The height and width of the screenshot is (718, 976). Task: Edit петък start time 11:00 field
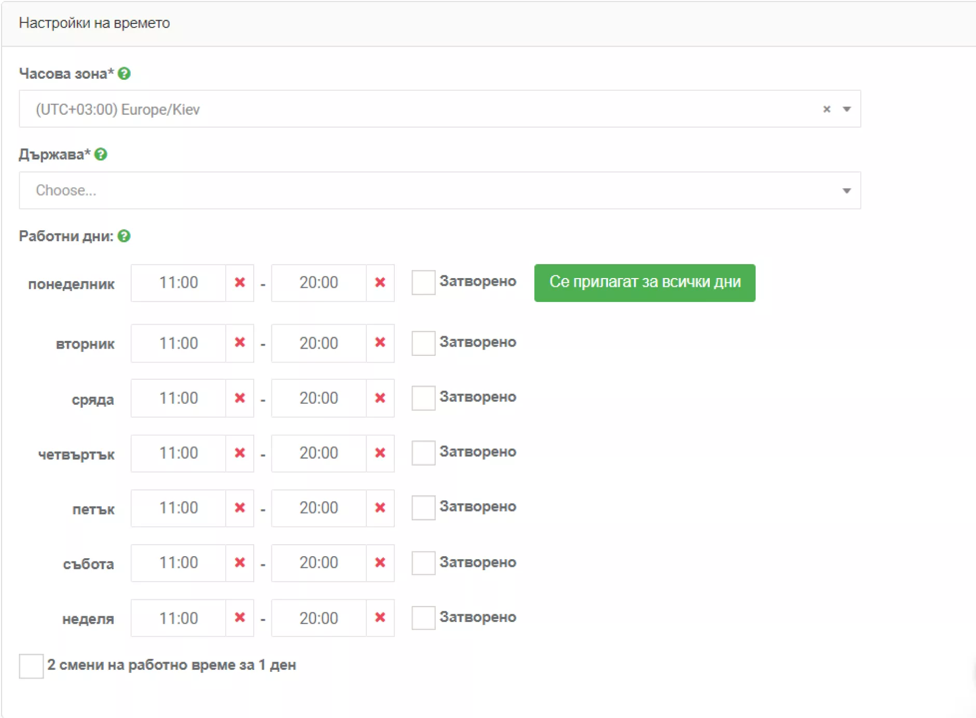pyautogui.click(x=178, y=508)
